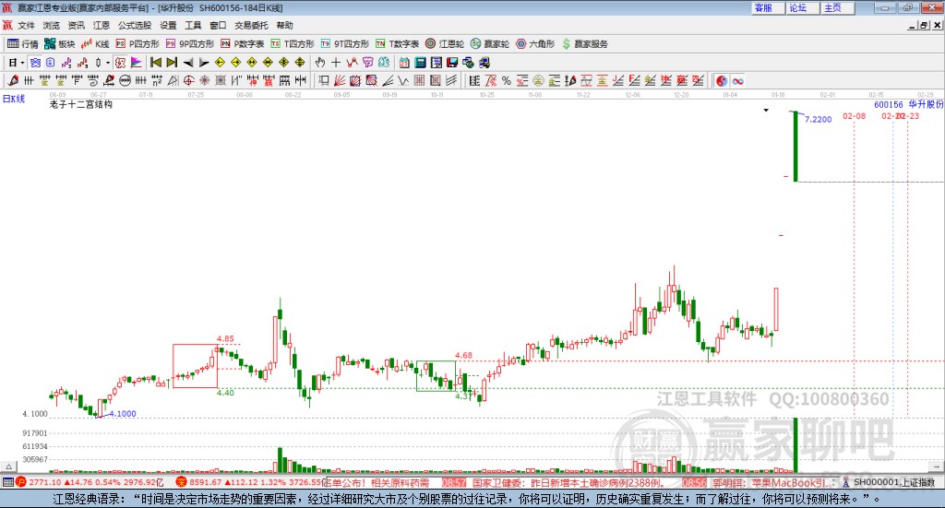Image resolution: width=945 pixels, height=508 pixels.
Task: Step chart left with the black left arrow
Action: coord(188,63)
